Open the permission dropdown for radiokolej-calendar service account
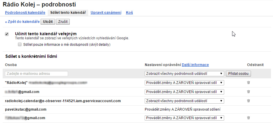The image size is (273, 130). pyautogui.click(x=184, y=101)
